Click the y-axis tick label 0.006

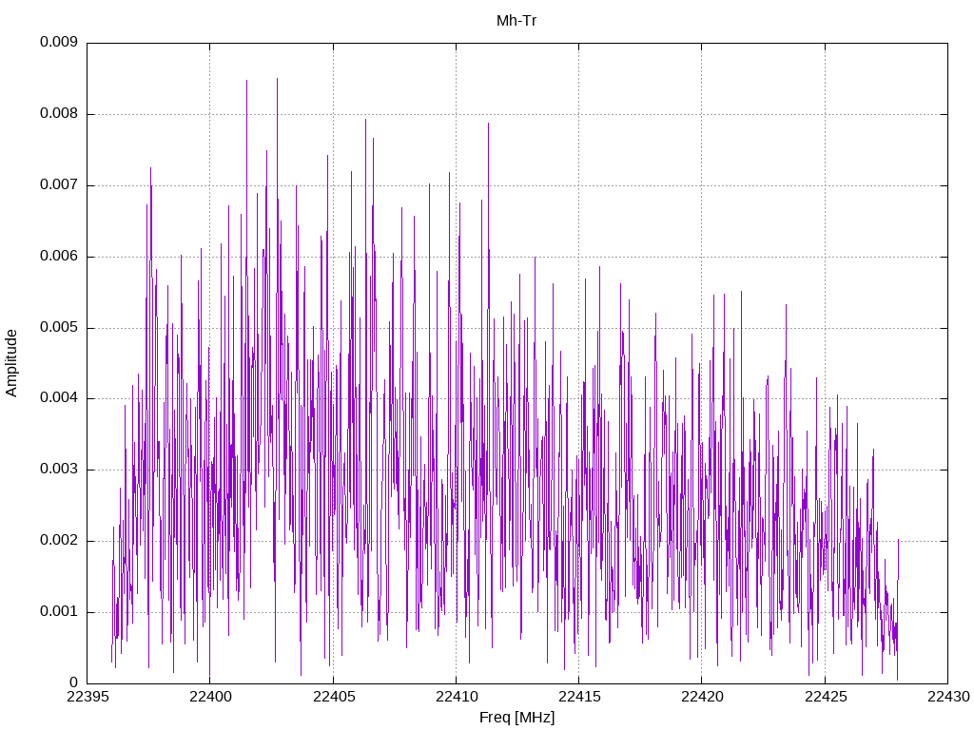point(59,256)
